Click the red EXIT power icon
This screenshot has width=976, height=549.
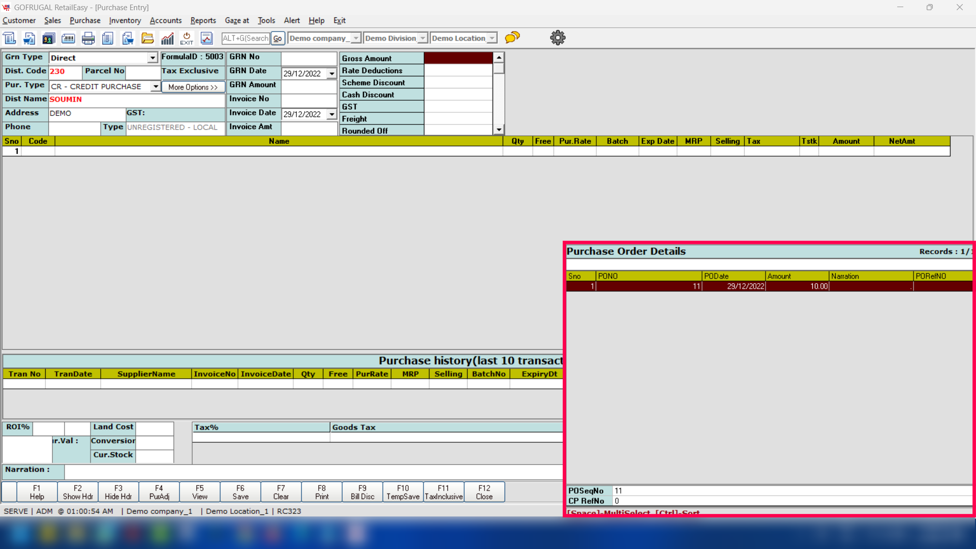[x=187, y=38]
